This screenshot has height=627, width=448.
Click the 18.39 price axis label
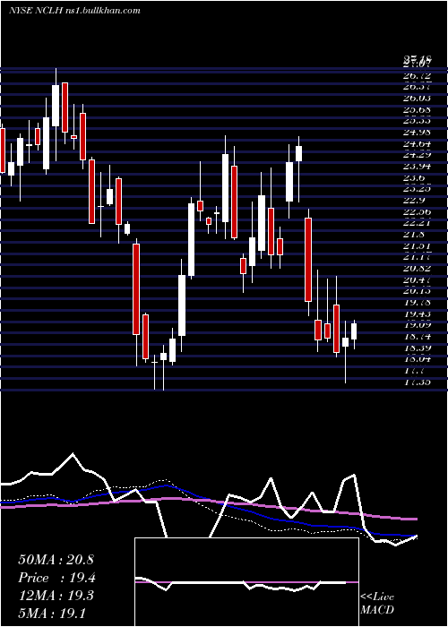click(x=417, y=348)
